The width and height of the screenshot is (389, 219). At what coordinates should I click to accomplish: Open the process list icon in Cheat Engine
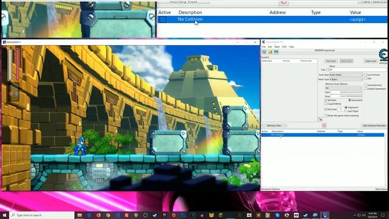(x=264, y=52)
